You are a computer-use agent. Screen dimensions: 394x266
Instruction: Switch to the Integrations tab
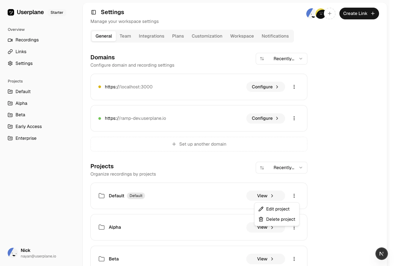[151, 36]
